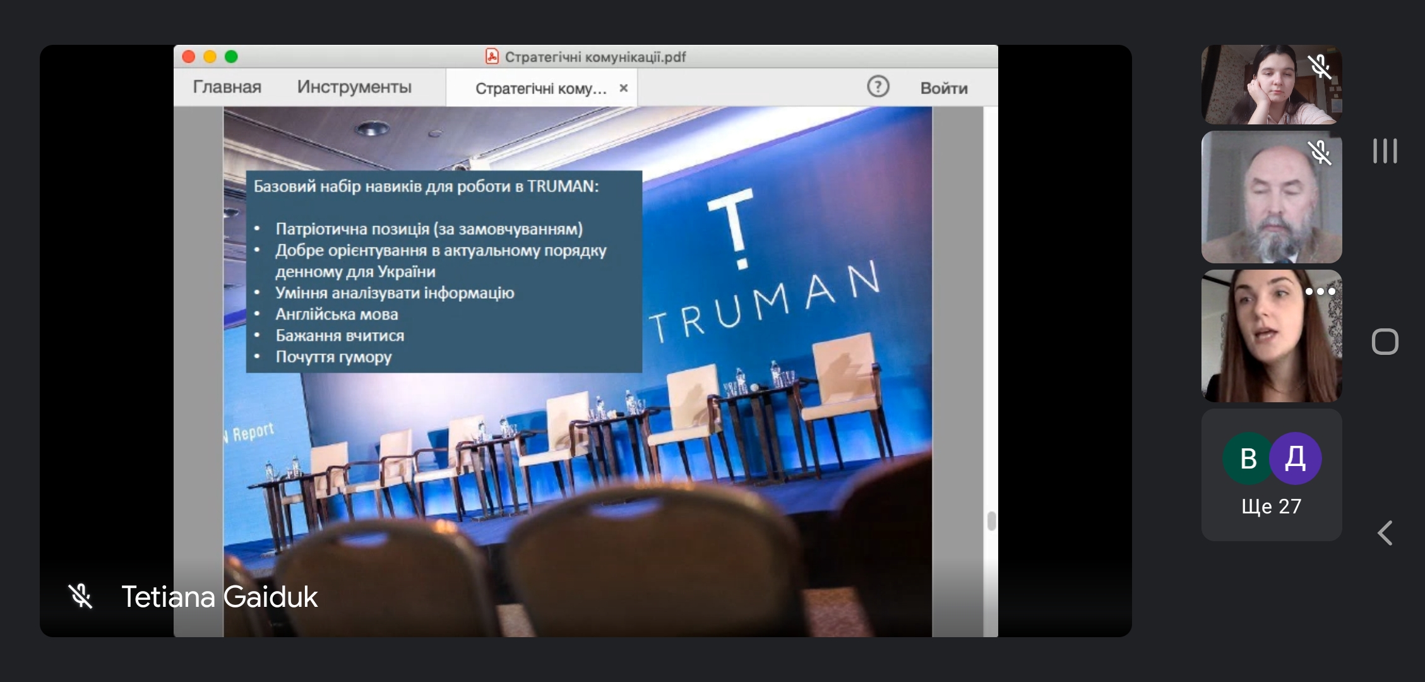This screenshot has height=682, width=1425.
Task: Close the 'Стратегічні кому...' document tab
Action: click(x=624, y=88)
